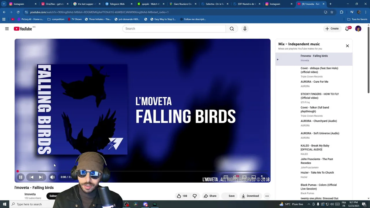Open player settings gear

coord(235,177)
